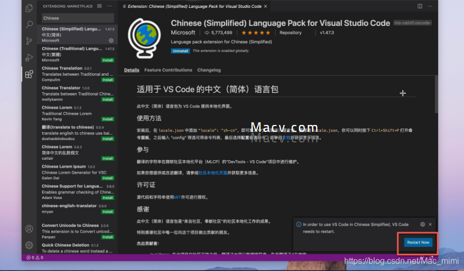Image resolution: width=464 pixels, height=271 pixels.
Task: Open Run and Debug view icon
Action: click(29, 57)
